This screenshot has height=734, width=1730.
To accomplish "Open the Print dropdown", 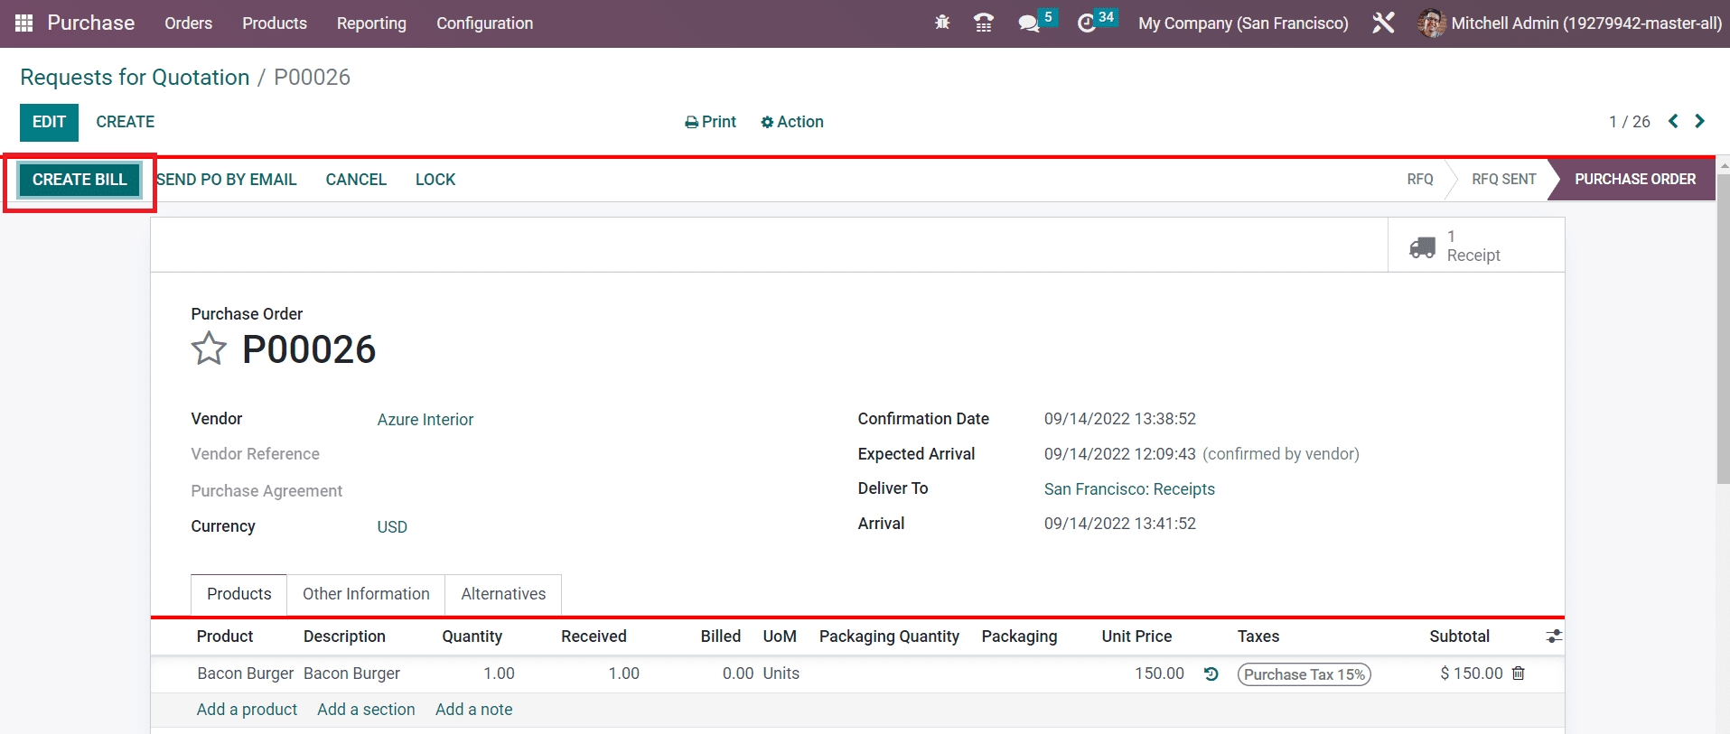I will (710, 122).
